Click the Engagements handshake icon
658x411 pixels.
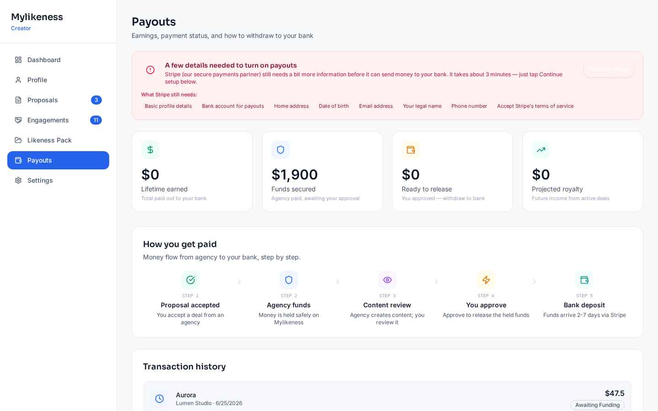(18, 120)
